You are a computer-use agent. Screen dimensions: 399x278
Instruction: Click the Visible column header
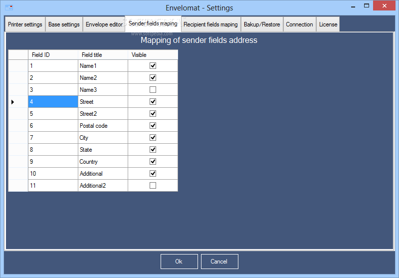(x=153, y=55)
